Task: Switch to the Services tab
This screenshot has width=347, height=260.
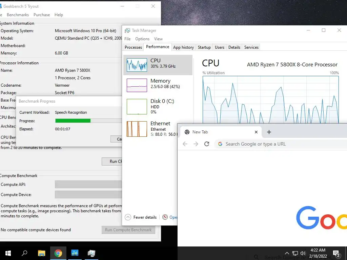Action: tap(251, 47)
